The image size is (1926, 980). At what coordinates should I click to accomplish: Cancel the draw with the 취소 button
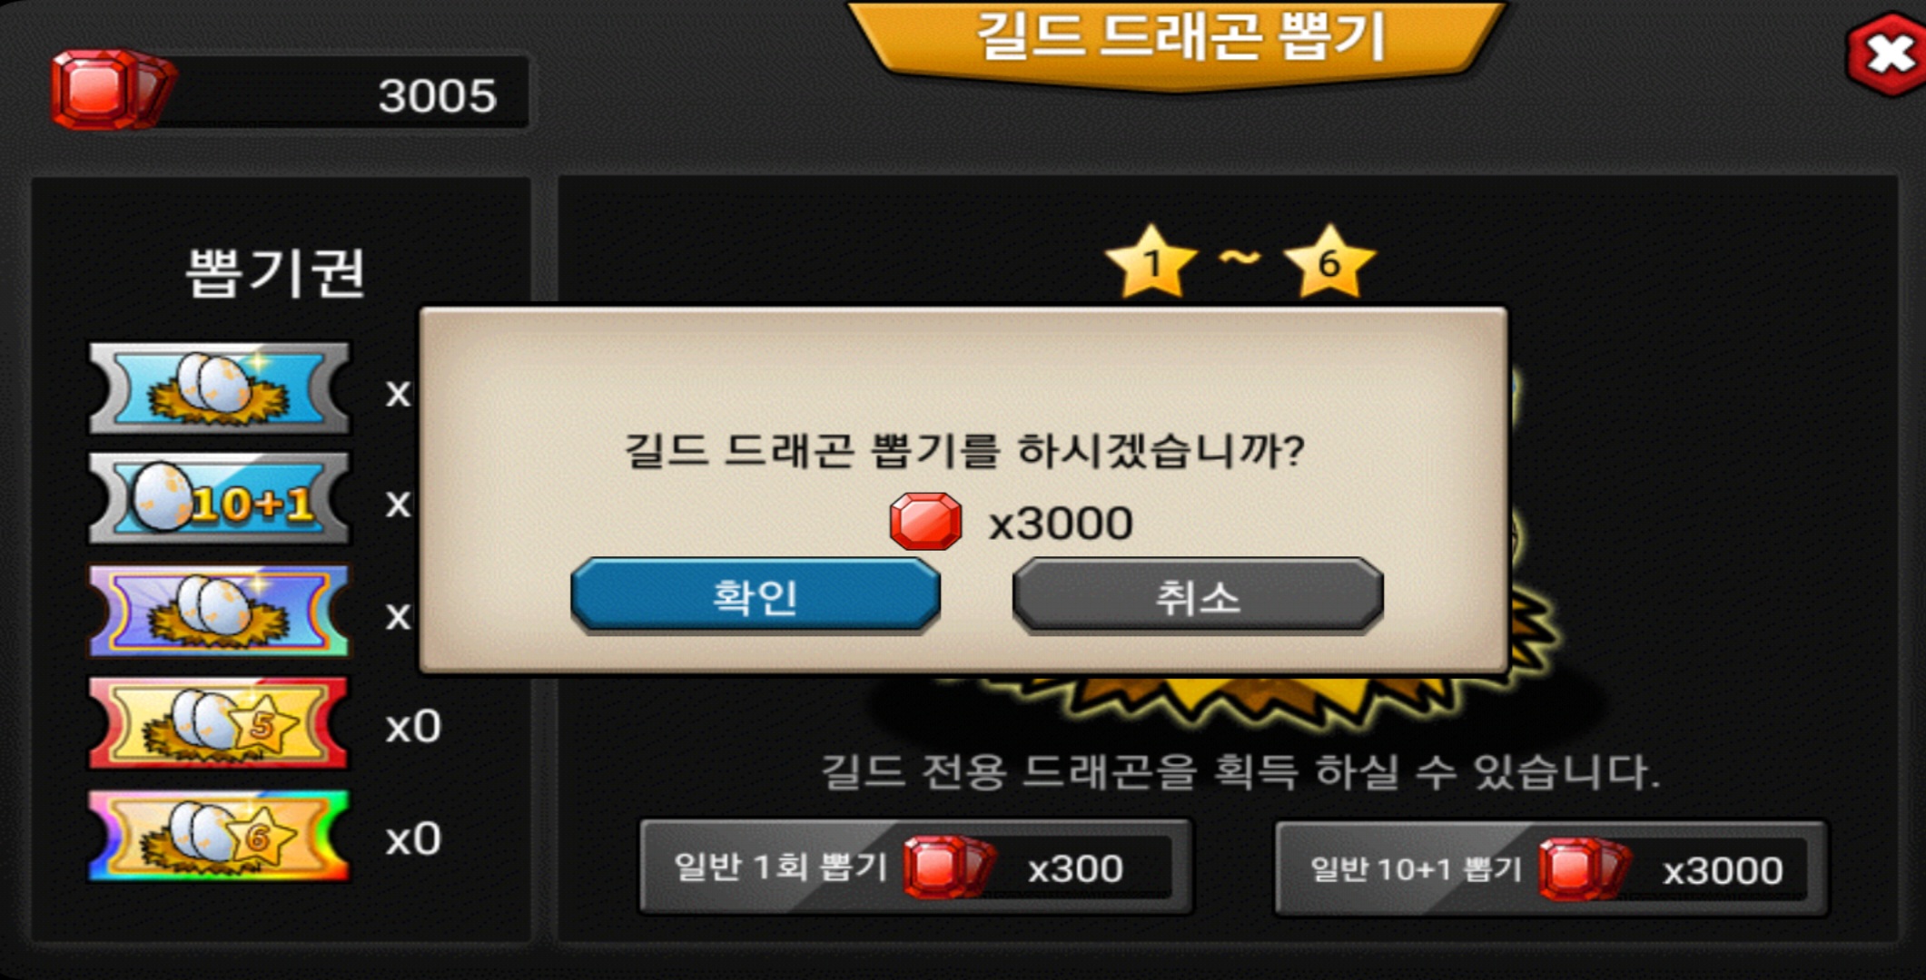[1198, 595]
